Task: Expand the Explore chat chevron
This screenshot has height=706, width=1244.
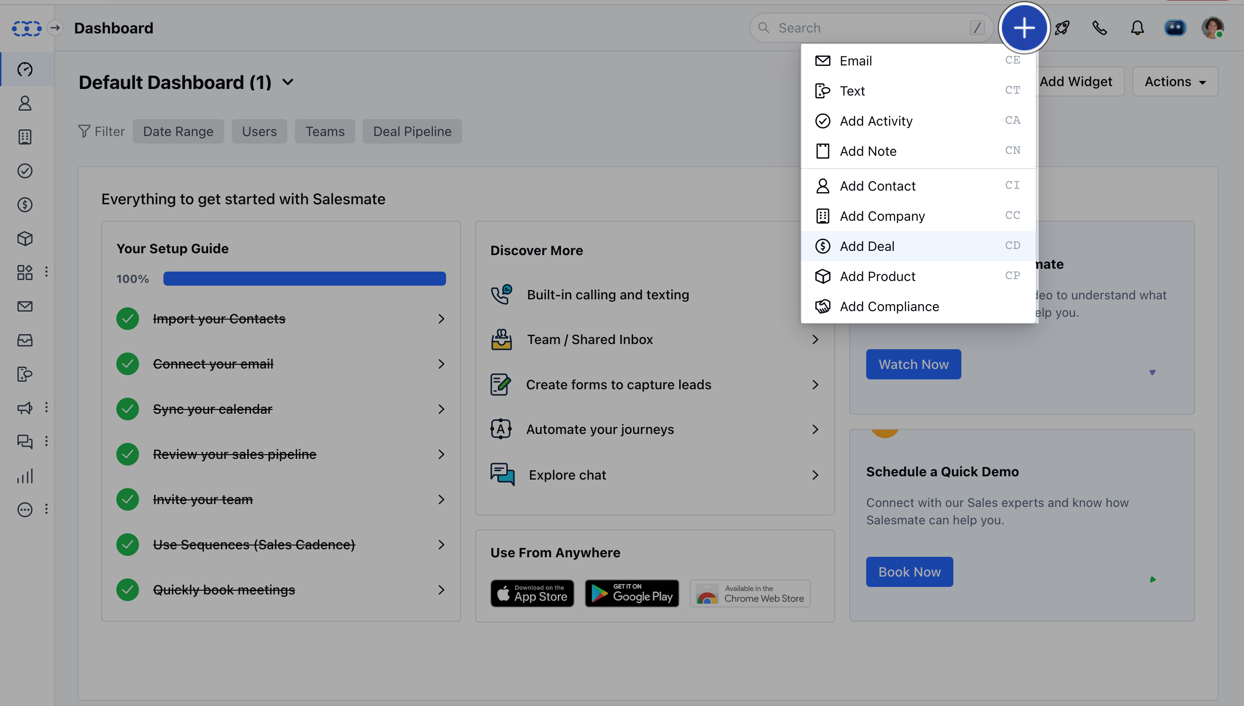Action: [815, 475]
